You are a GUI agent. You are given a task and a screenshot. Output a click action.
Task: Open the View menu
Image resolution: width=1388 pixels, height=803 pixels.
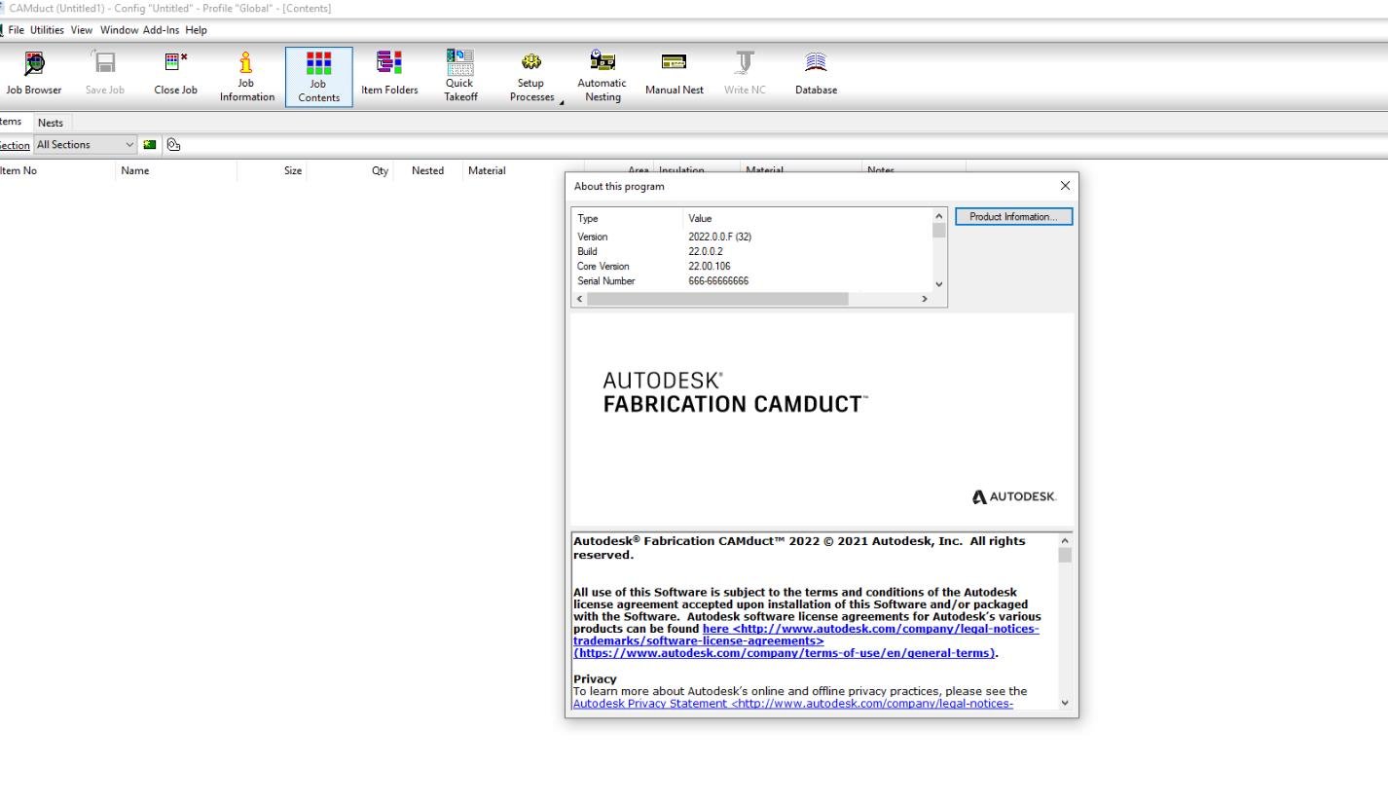click(82, 30)
